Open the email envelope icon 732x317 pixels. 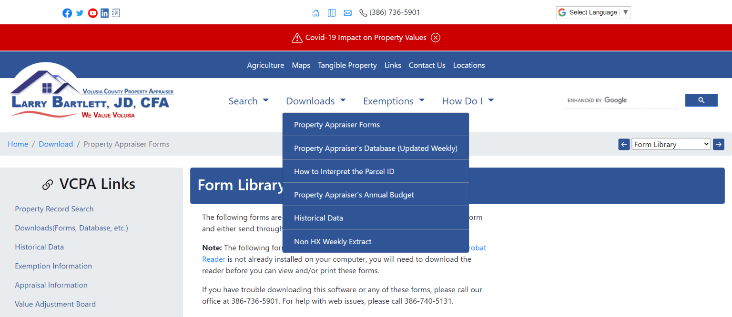click(x=347, y=13)
